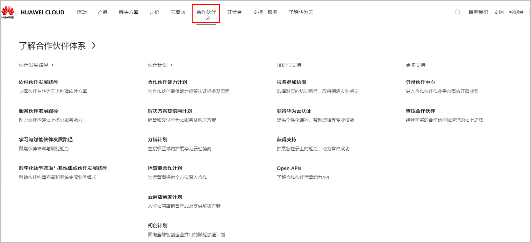This screenshot has width=531, height=243.
Task: Open 伙伴计划 section link
Action: (158, 65)
